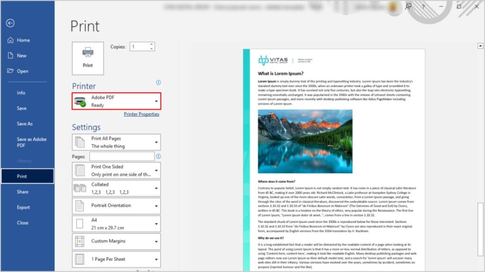This screenshot has width=485, height=272.
Task: Click the 'What is Lorem Ipsum?' heading
Action: pos(280,74)
